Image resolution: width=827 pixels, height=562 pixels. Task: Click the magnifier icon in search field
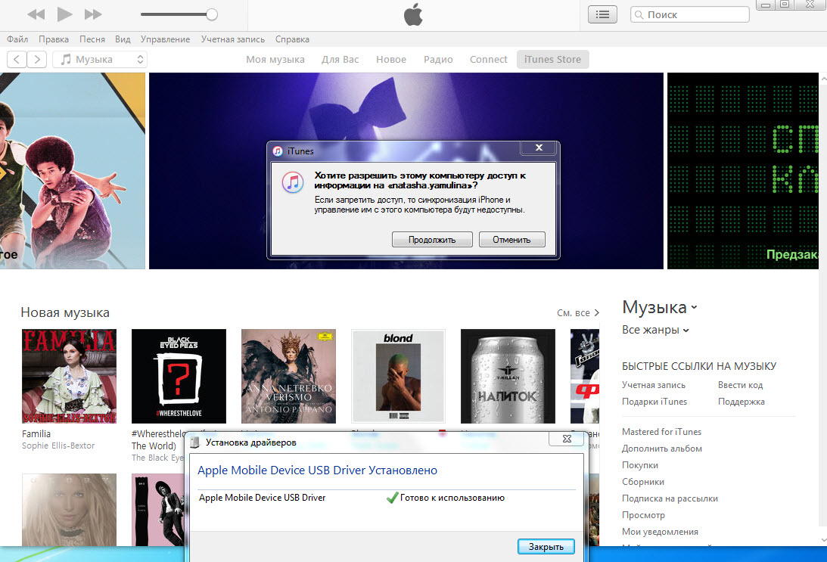click(x=639, y=15)
